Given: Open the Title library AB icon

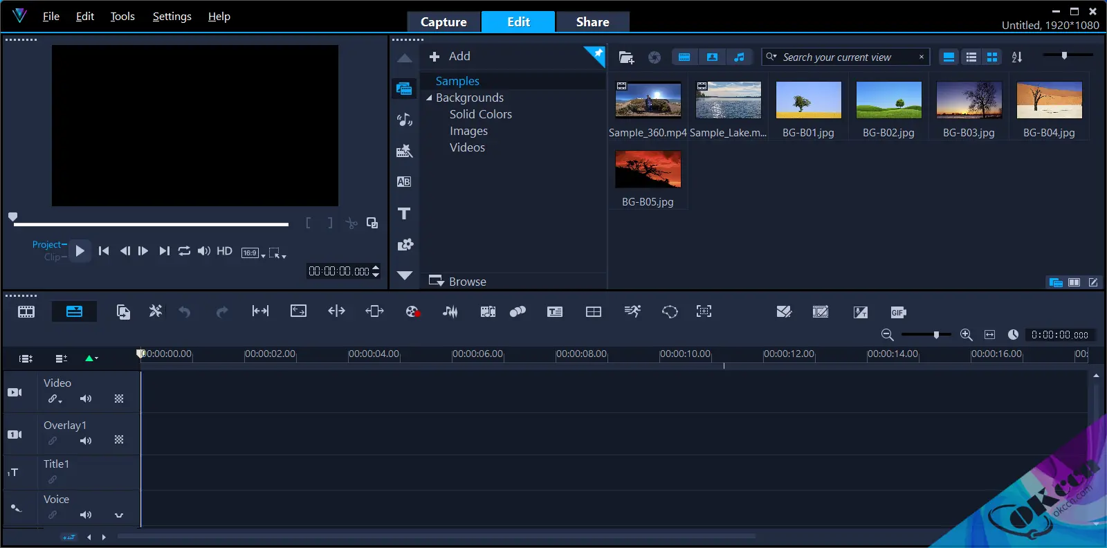Looking at the screenshot, I should [404, 182].
